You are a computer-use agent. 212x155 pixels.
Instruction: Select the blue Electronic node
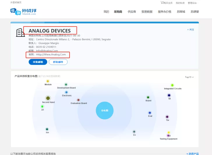pyautogui.click(x=66, y=92)
